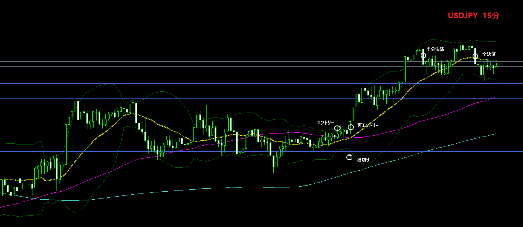Select the 再エントリー text label
523x227 pixels.
click(368, 125)
